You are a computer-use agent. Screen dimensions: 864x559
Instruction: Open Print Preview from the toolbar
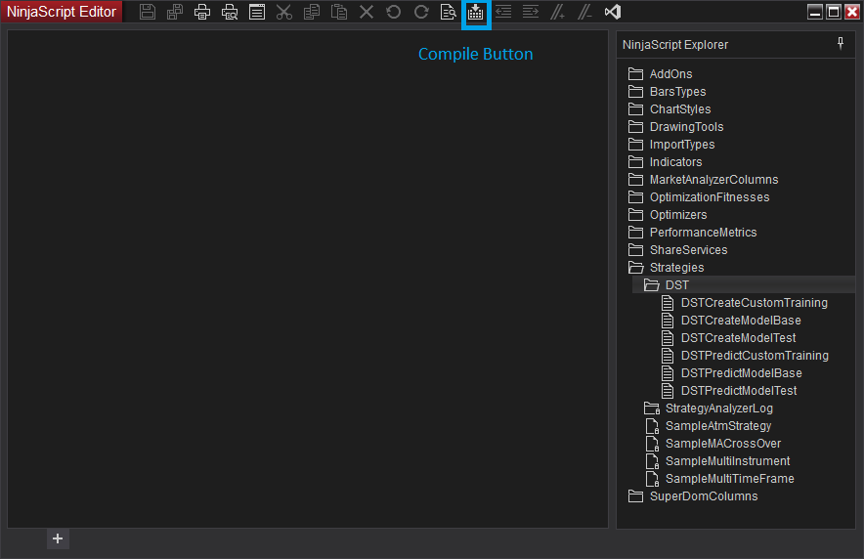click(230, 12)
